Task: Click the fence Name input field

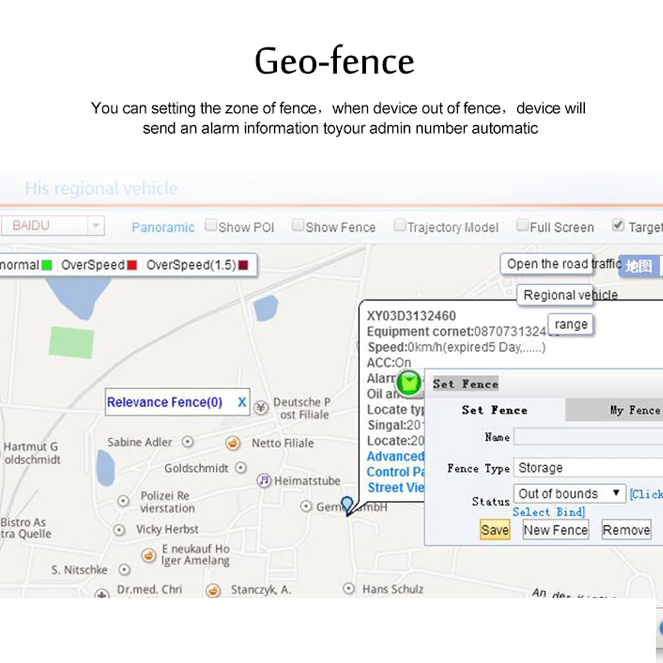Action: (x=588, y=436)
